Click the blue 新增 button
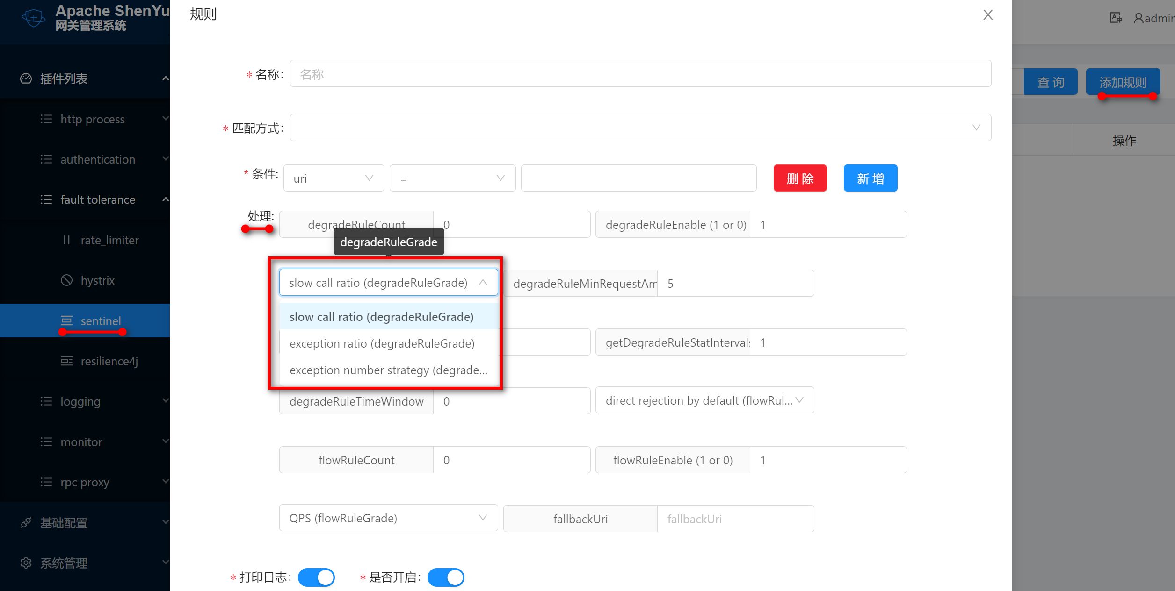This screenshot has width=1175, height=591. (x=870, y=178)
